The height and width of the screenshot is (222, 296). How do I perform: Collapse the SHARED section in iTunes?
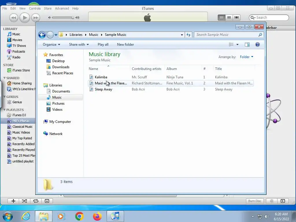pyautogui.click(x=4, y=78)
